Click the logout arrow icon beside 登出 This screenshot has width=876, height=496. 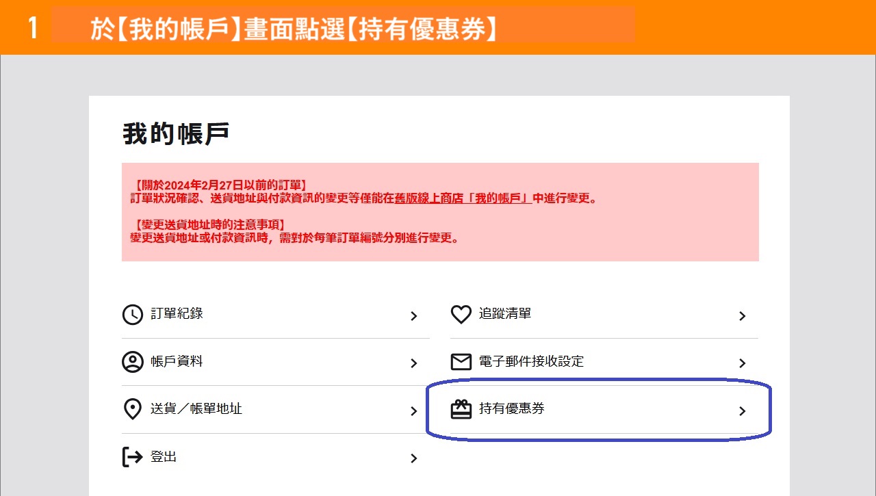point(132,456)
